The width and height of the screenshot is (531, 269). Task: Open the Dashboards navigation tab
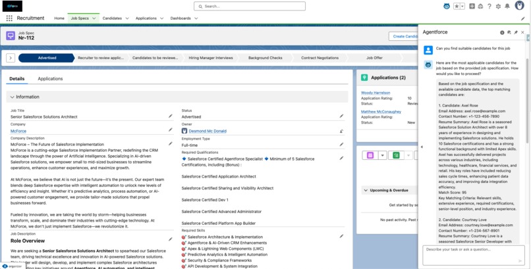point(181,18)
